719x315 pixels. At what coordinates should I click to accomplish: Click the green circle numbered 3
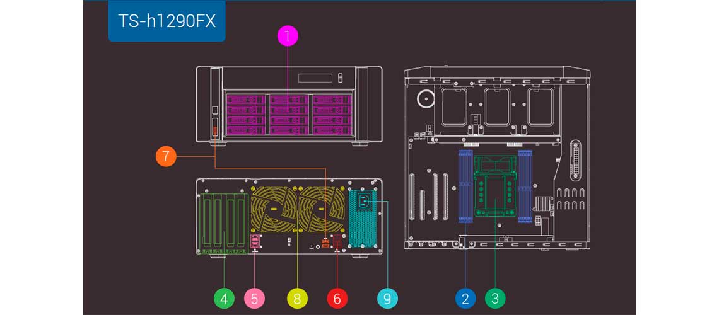coord(495,299)
